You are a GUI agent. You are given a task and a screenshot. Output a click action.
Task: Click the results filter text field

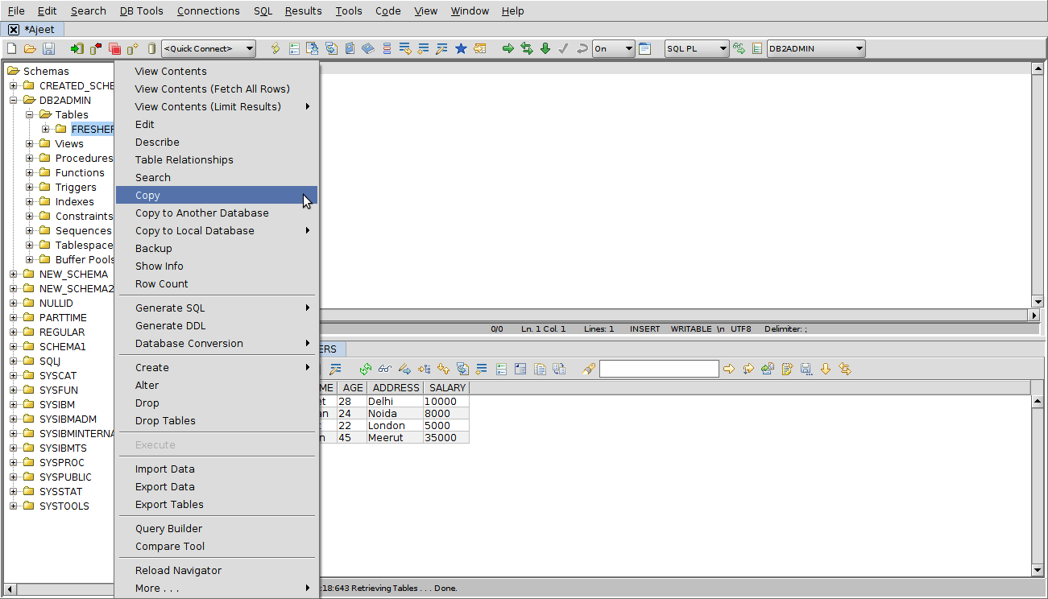coord(658,369)
